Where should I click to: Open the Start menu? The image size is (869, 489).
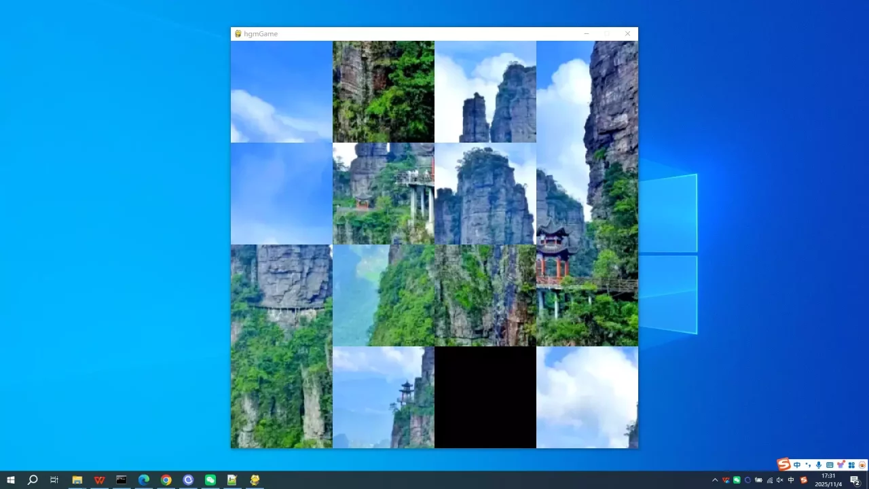[x=11, y=480]
